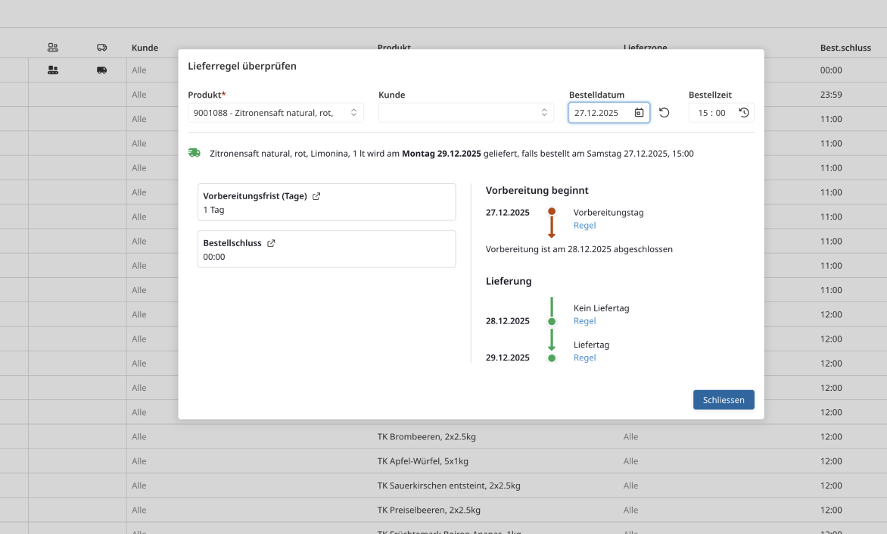Click the grouped boxes icon in table header
The height and width of the screenshot is (534, 887).
tap(52, 48)
